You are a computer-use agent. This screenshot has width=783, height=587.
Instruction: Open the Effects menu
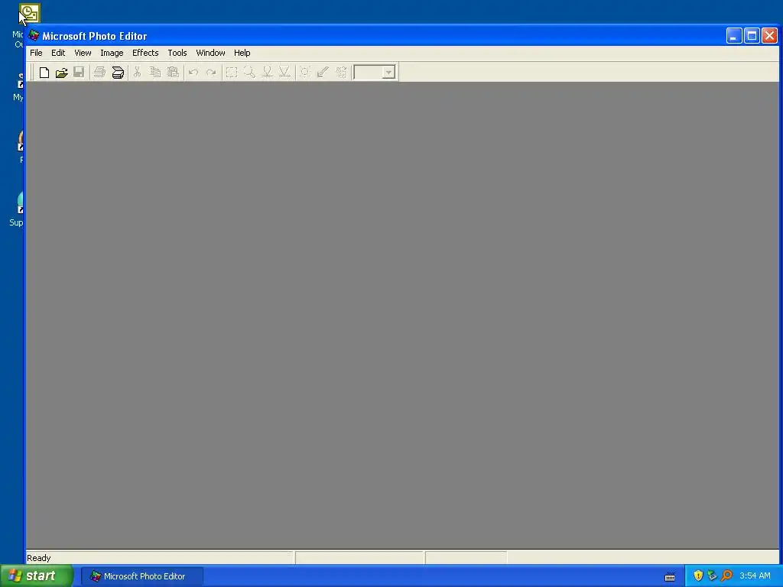[x=145, y=53]
